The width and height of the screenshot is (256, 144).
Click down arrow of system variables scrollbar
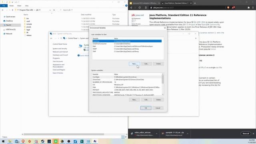[x=163, y=94]
